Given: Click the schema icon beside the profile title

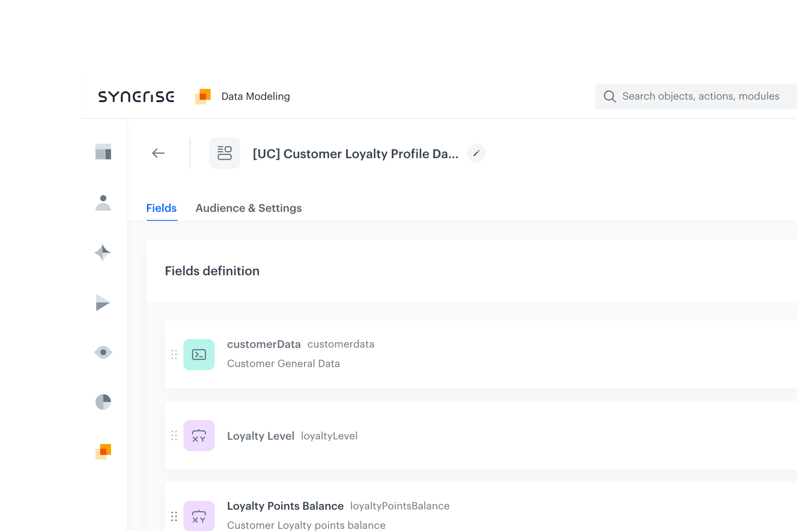Looking at the screenshot, I should coord(224,153).
